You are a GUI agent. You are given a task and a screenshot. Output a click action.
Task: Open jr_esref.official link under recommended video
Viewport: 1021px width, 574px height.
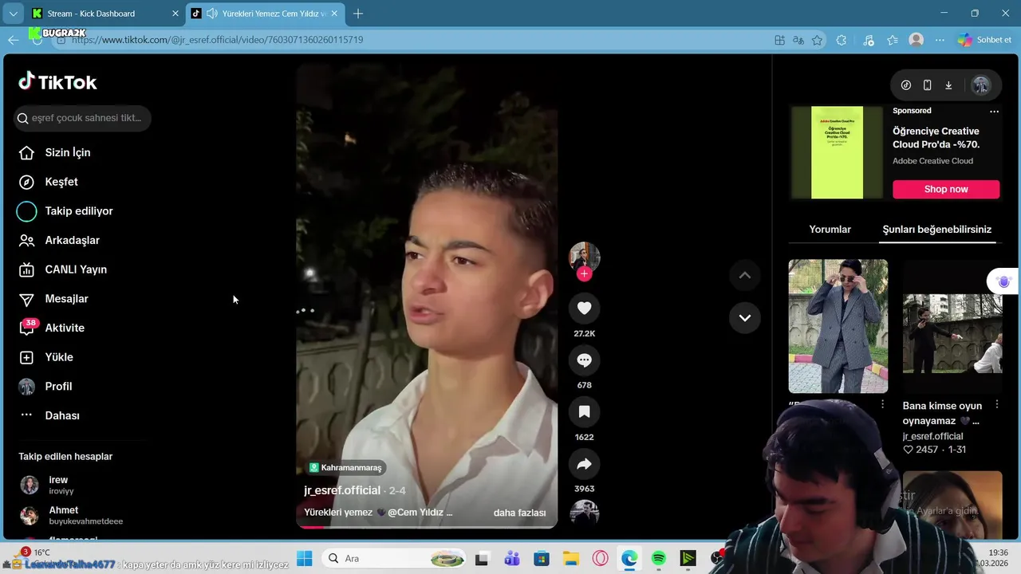point(932,436)
